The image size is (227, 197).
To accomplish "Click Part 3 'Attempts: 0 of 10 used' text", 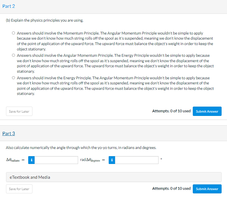I will [171, 189].
